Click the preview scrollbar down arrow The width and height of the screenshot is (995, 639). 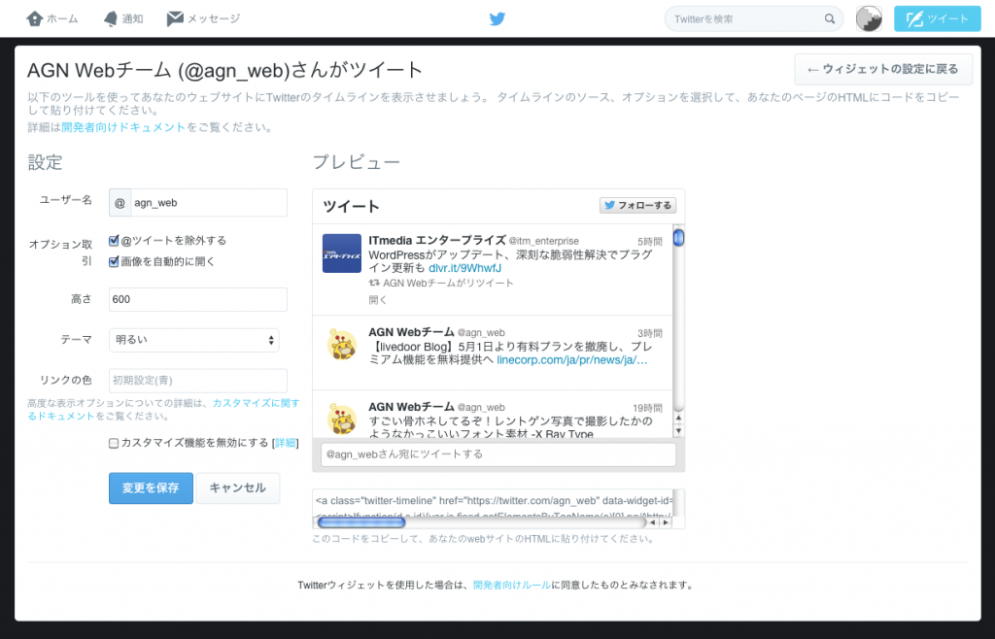[678, 432]
